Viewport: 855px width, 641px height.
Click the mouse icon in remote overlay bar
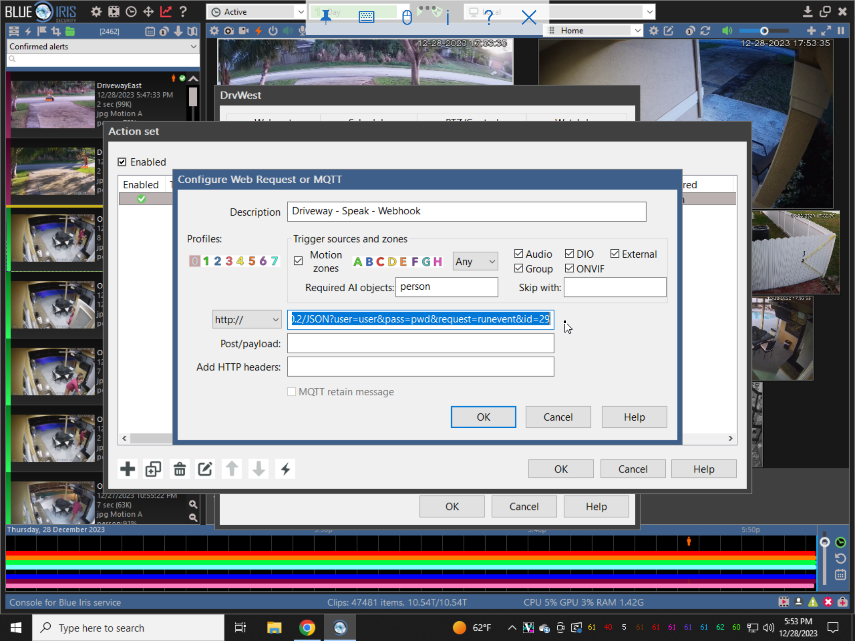click(407, 17)
